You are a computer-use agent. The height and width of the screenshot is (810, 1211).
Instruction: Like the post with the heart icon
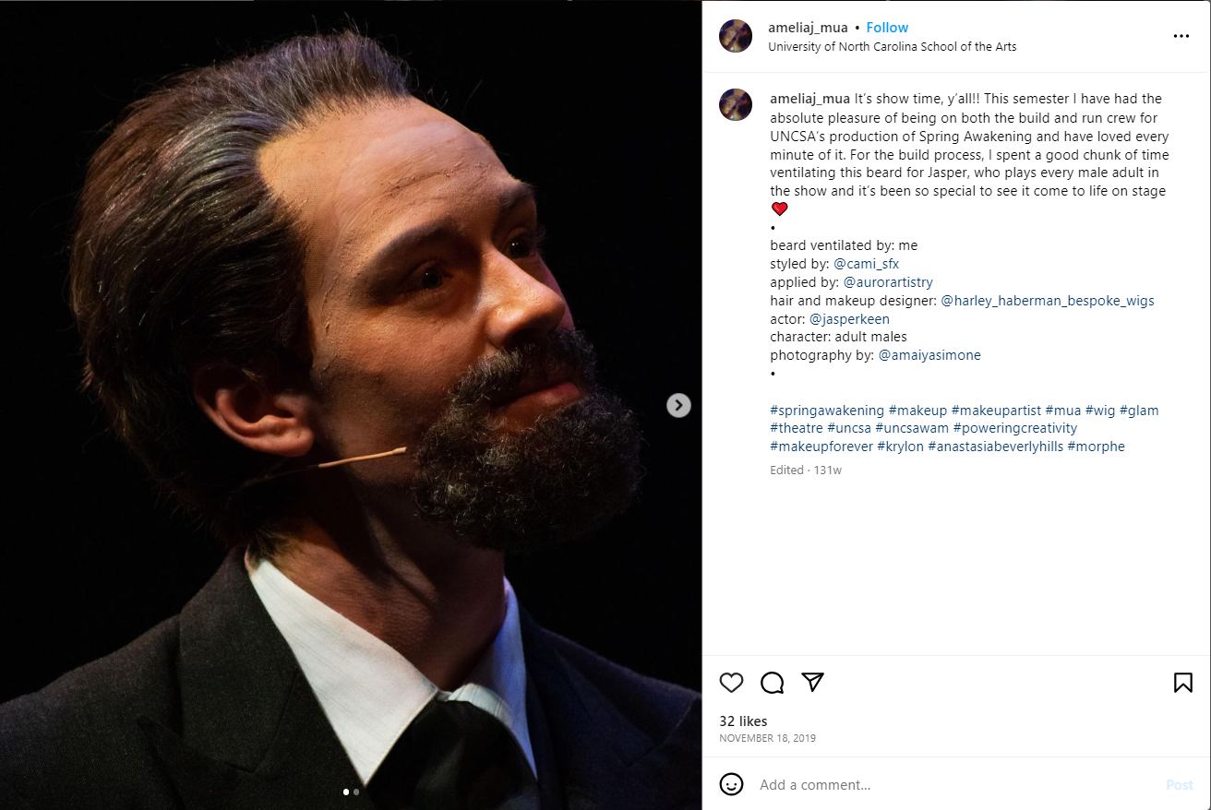click(x=731, y=683)
